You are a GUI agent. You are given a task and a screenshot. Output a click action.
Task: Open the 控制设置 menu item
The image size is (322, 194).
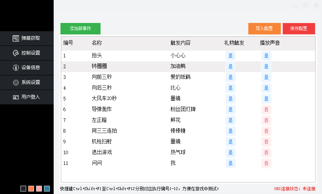click(x=30, y=53)
